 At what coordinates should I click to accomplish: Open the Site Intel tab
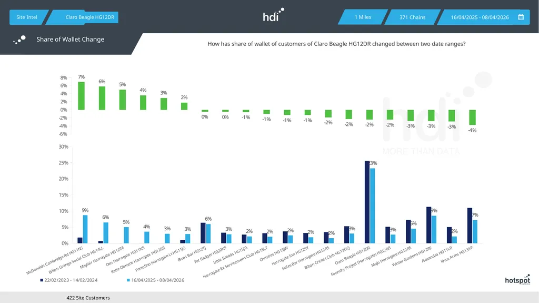27,17
